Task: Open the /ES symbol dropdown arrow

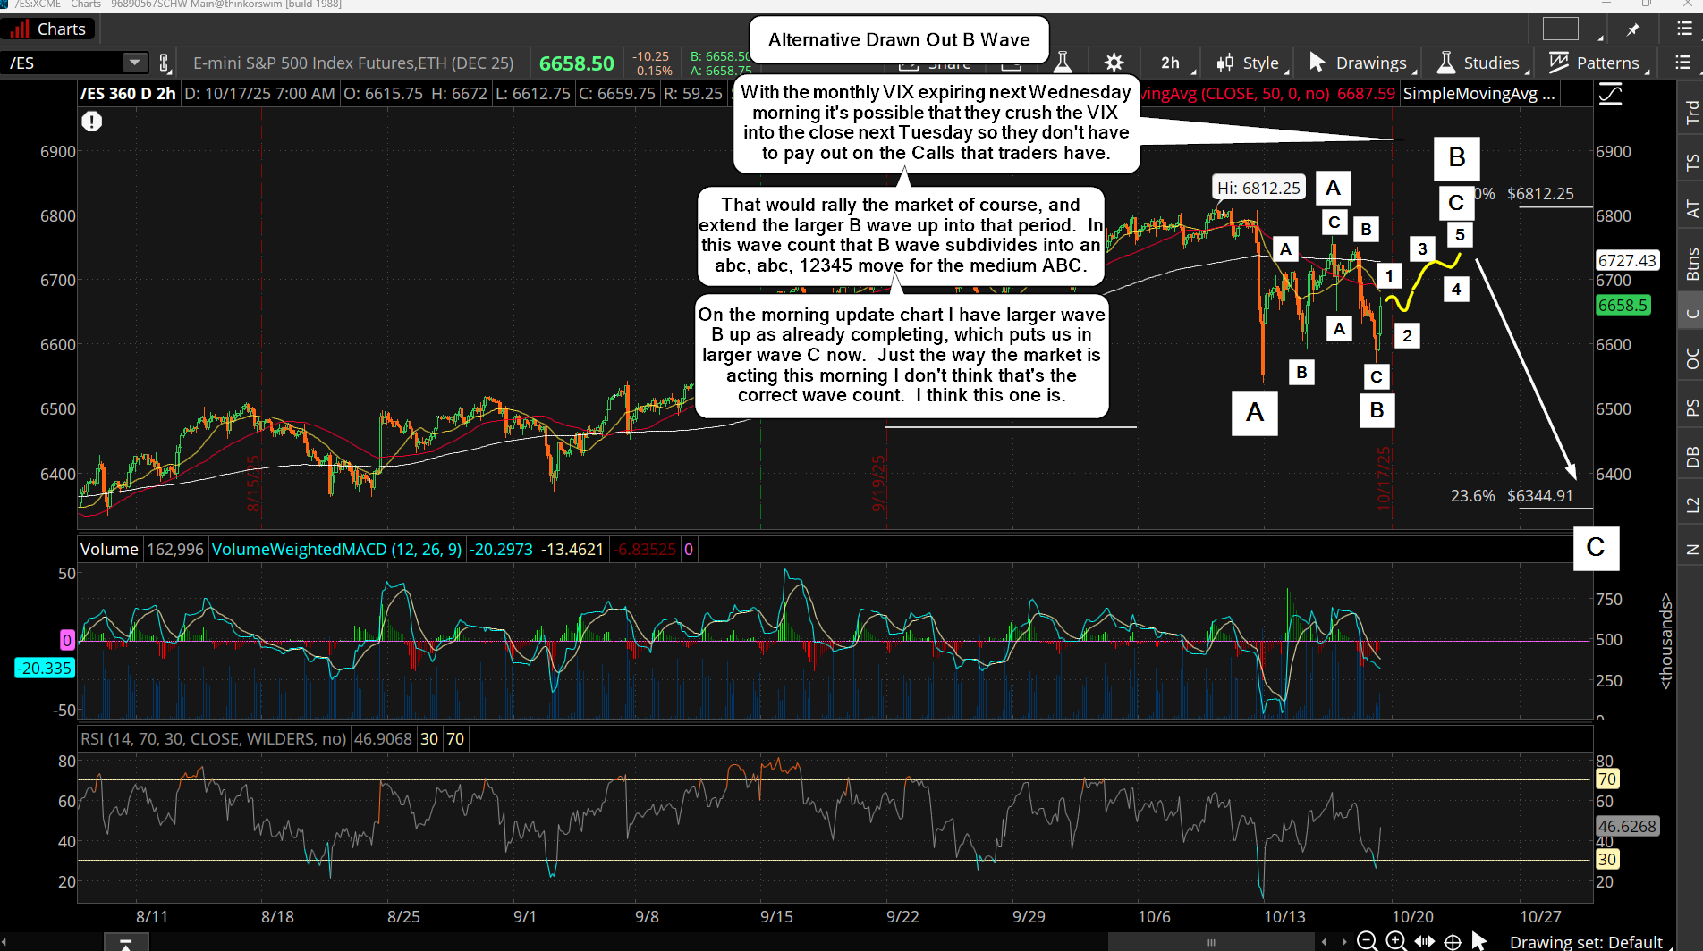Action: tap(134, 63)
